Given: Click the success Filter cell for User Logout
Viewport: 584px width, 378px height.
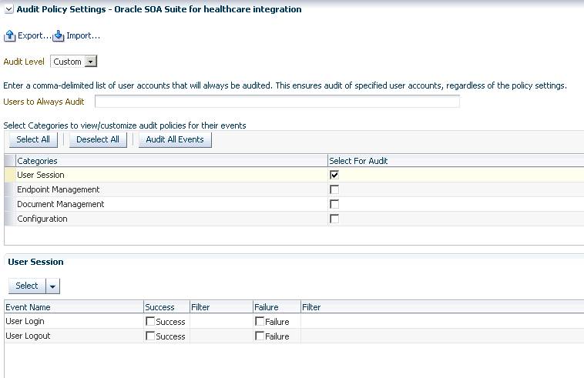Looking at the screenshot, I should tap(221, 336).
